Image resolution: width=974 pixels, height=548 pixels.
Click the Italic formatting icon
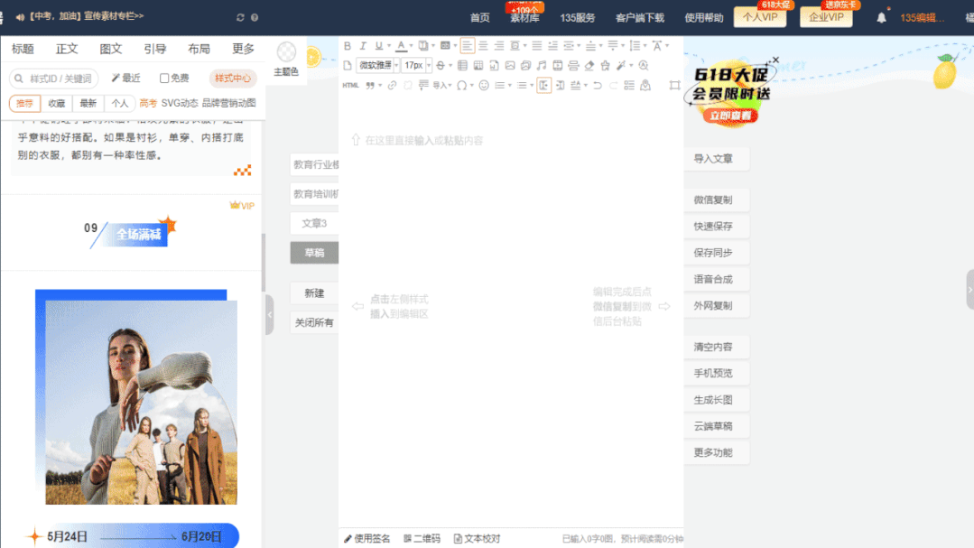[363, 46]
